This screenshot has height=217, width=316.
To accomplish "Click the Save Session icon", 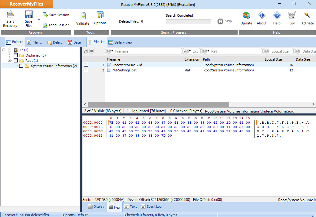I will pyautogui.click(x=45, y=15).
